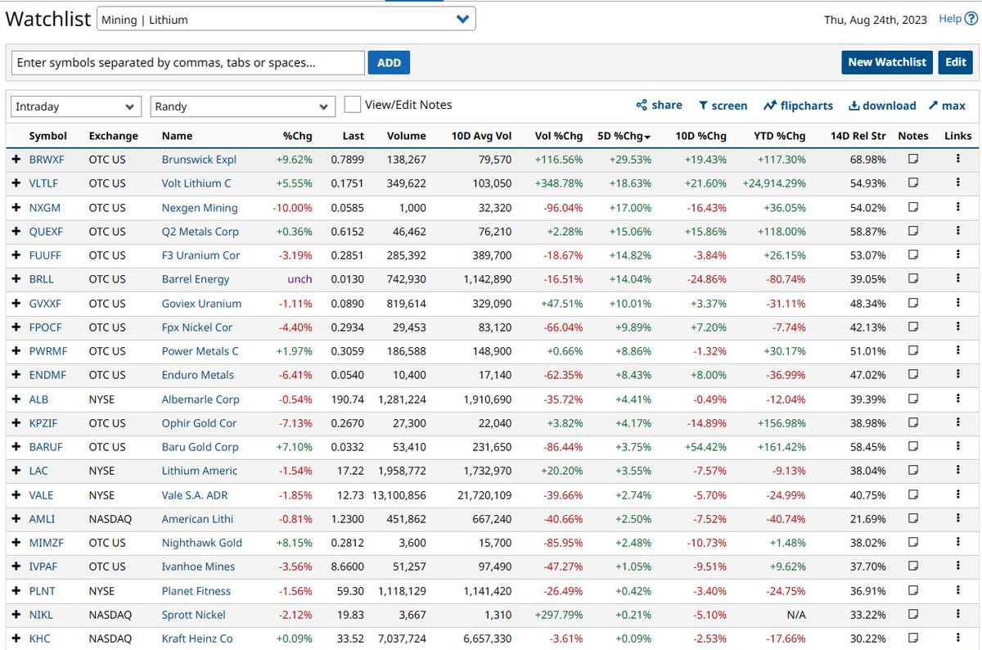Image resolution: width=982 pixels, height=650 pixels.
Task: Open notes icon for VLTLF row
Action: pos(913,183)
